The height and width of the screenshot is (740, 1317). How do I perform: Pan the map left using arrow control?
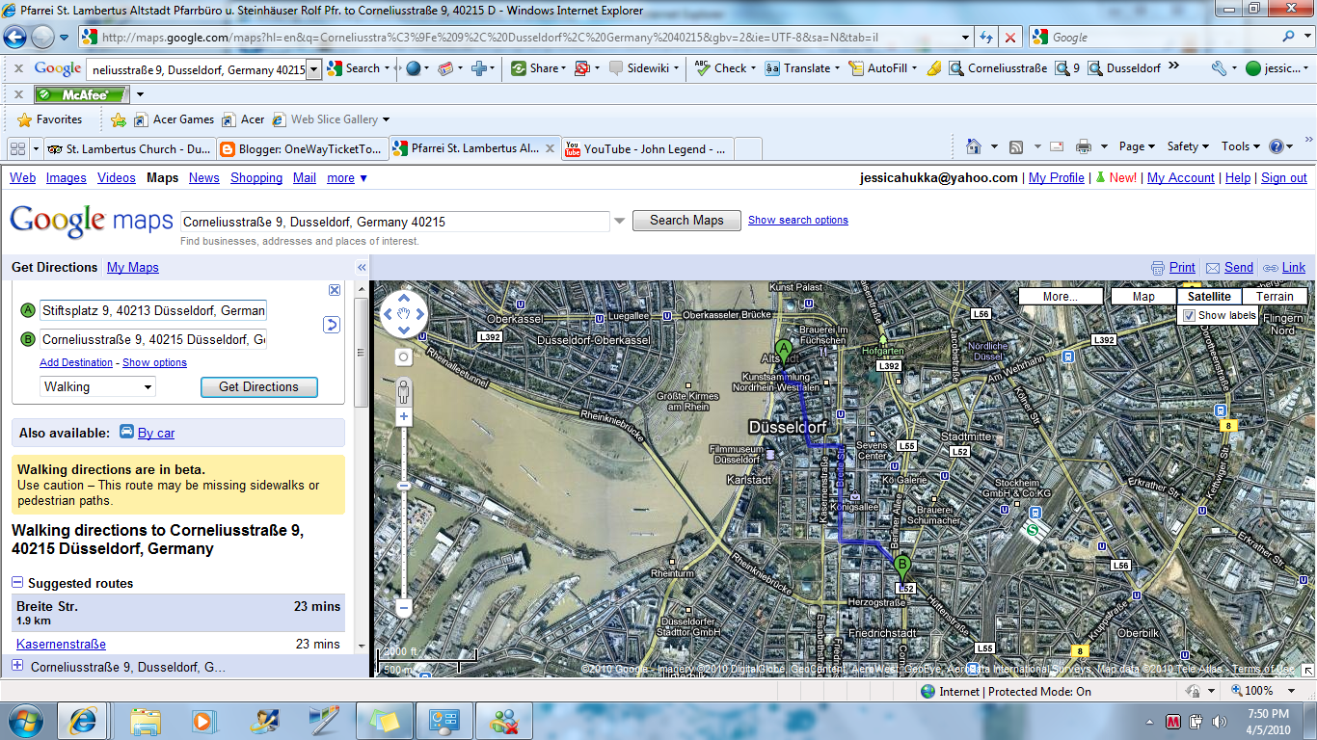pyautogui.click(x=390, y=313)
